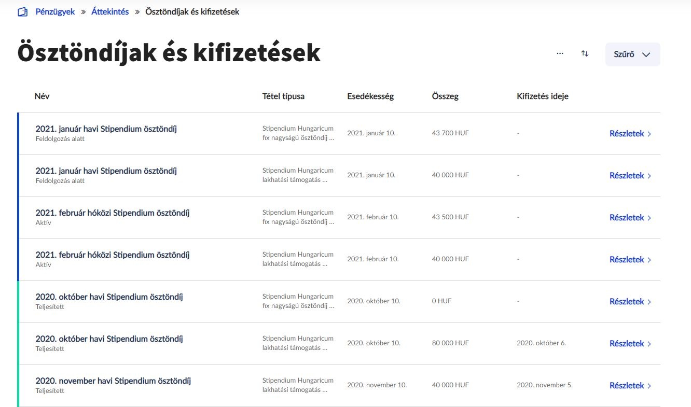Open the Pénzügyek breadcrumb link
Viewport: 691px width, 407px height.
(x=55, y=11)
